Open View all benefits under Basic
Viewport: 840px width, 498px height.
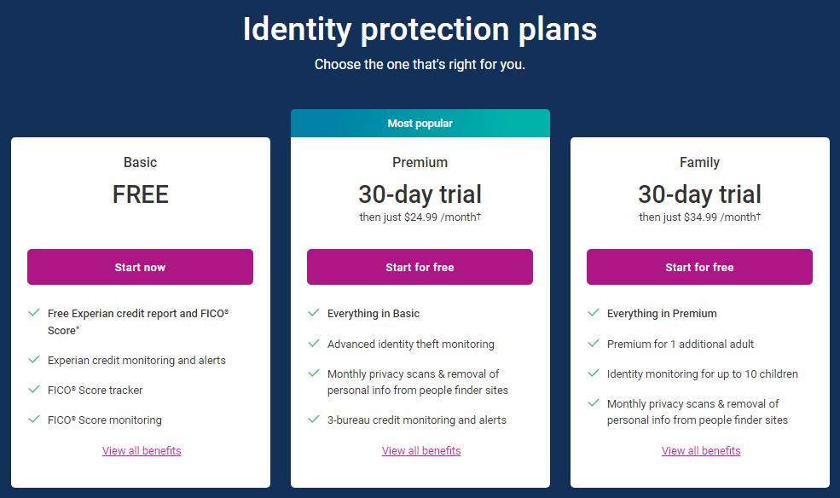pos(142,451)
